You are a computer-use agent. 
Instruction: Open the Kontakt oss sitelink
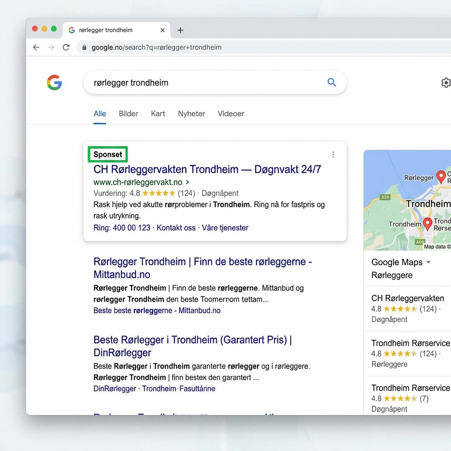(x=176, y=228)
